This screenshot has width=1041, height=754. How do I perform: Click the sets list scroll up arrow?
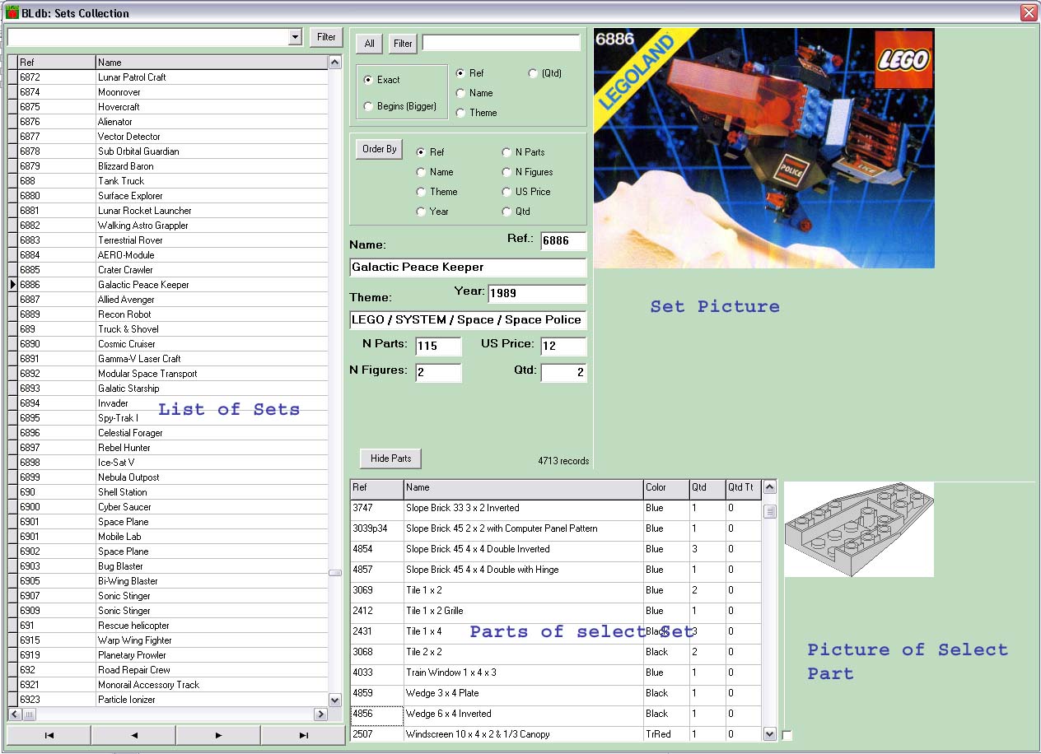pos(335,63)
